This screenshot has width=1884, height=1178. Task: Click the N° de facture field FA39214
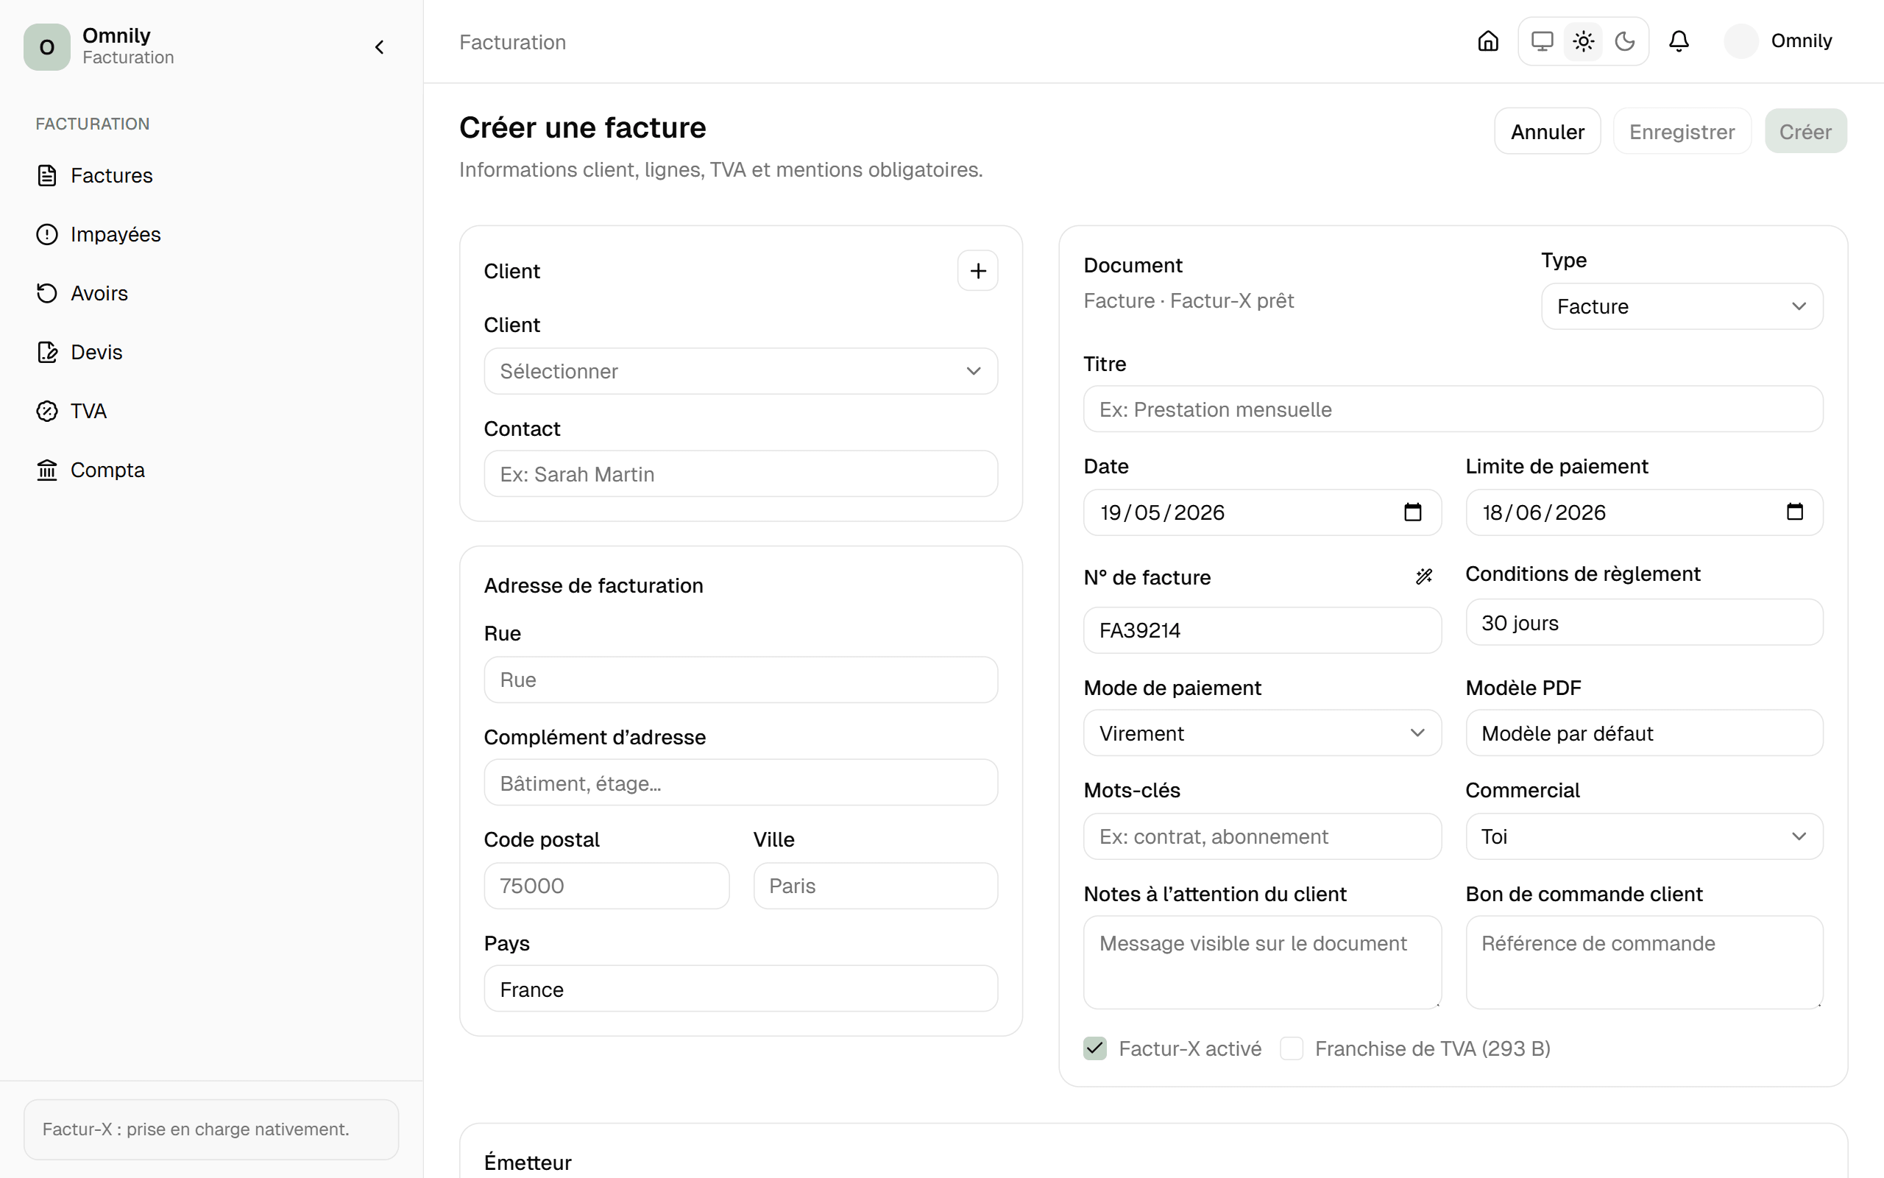coord(1262,629)
